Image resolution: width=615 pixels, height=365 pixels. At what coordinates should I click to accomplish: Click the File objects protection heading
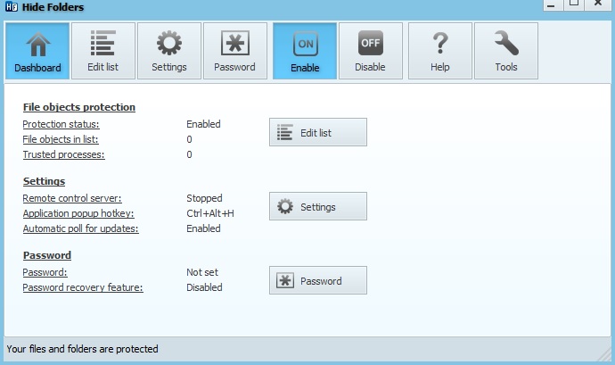click(78, 107)
